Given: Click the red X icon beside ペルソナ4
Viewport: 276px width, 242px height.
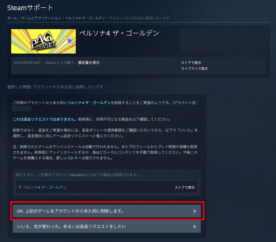Looking at the screenshot, I should (x=20, y=187).
